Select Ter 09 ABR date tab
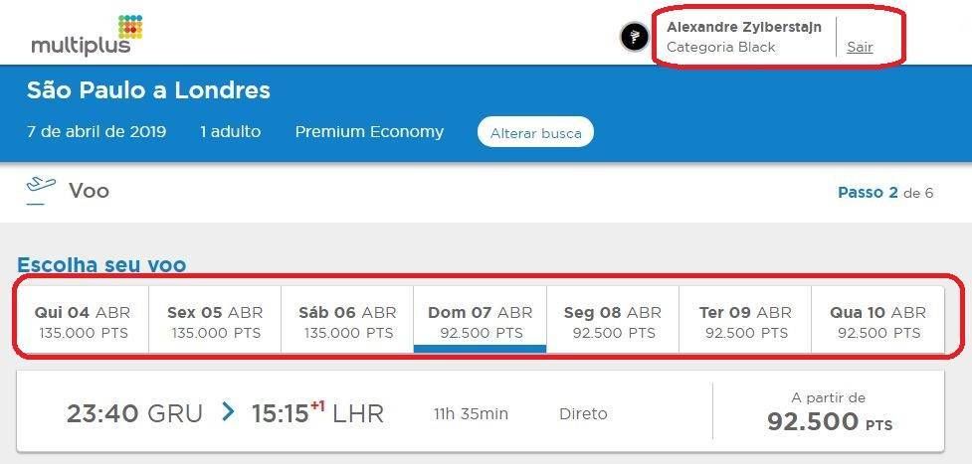972x464 pixels. tap(745, 322)
